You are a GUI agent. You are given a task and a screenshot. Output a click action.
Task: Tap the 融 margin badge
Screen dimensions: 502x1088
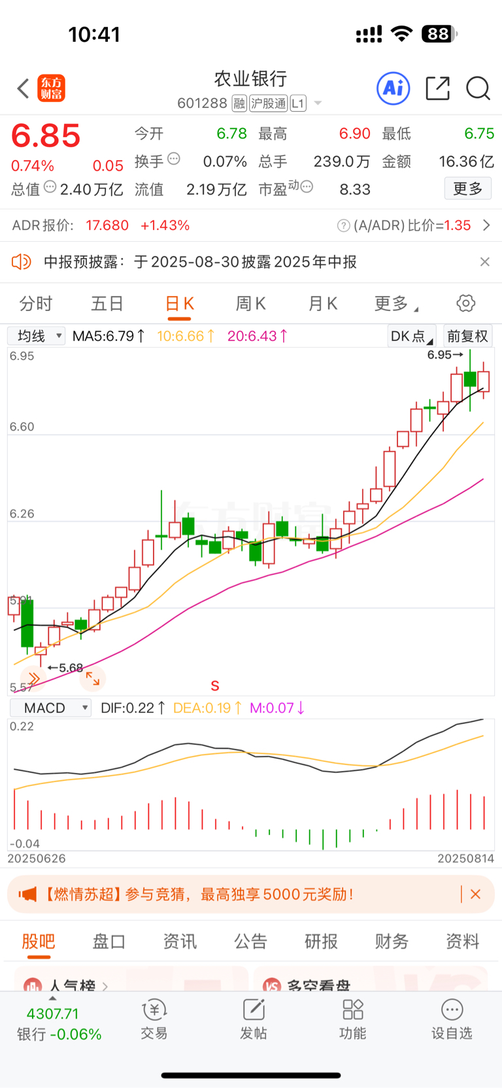pyautogui.click(x=239, y=103)
